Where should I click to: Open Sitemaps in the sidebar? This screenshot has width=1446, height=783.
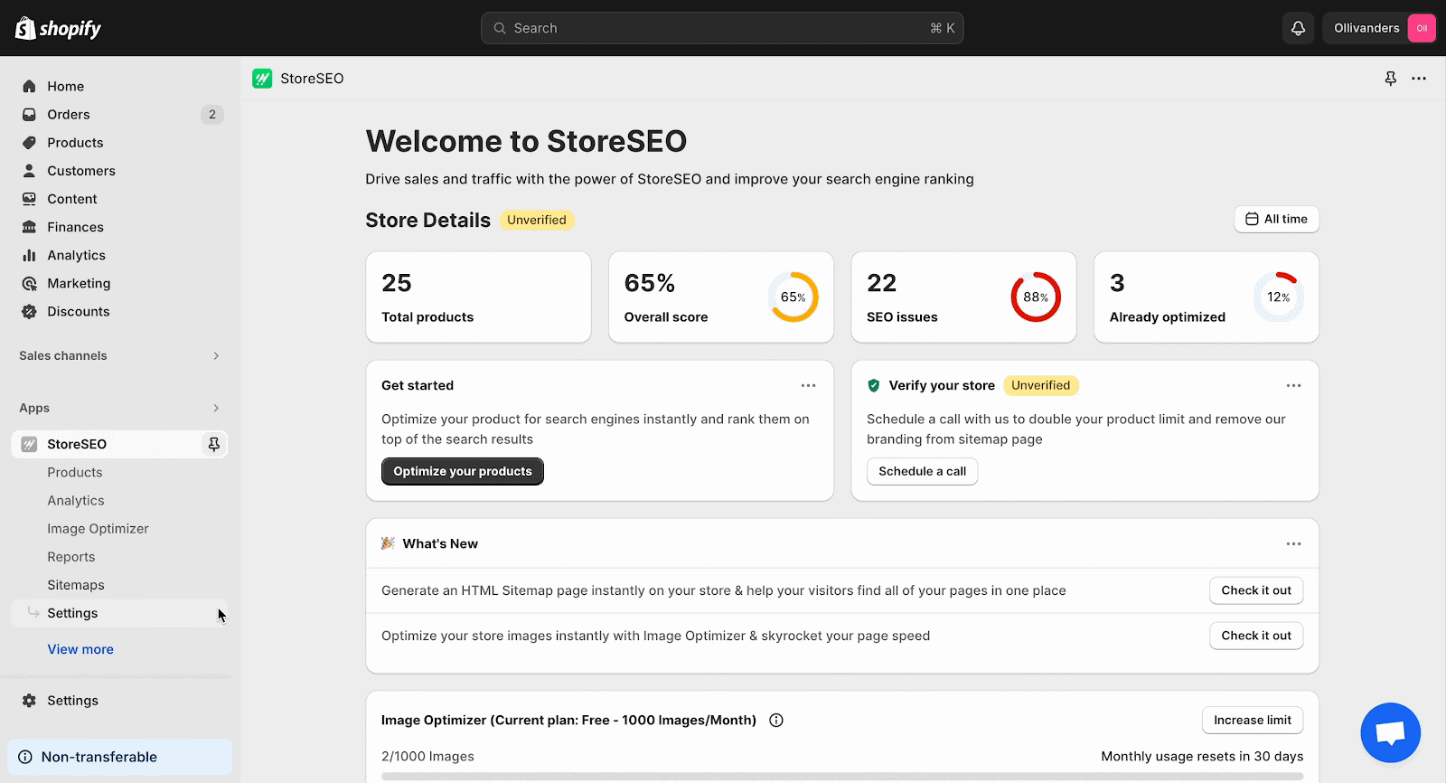(76, 585)
